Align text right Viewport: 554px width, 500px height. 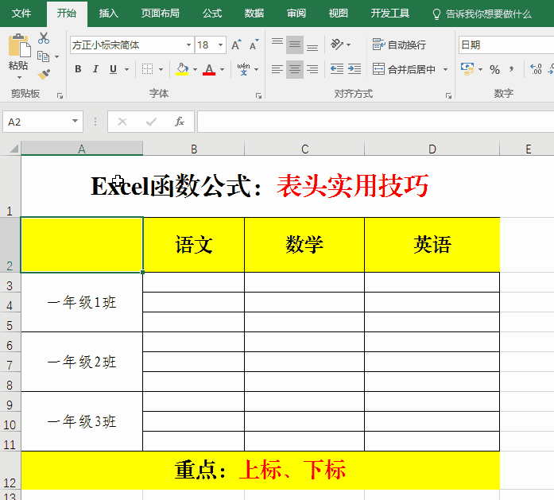(x=312, y=69)
